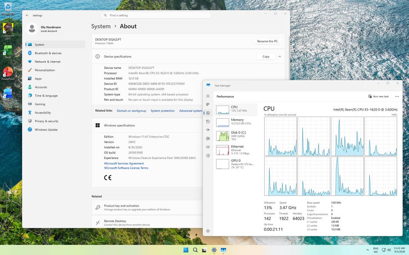Open the Services page in Task Manager
This screenshot has width=409, height=255.
(x=208, y=156)
